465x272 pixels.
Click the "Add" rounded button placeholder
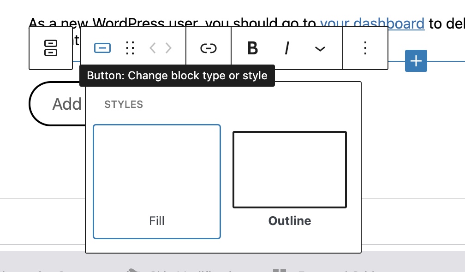(x=58, y=104)
